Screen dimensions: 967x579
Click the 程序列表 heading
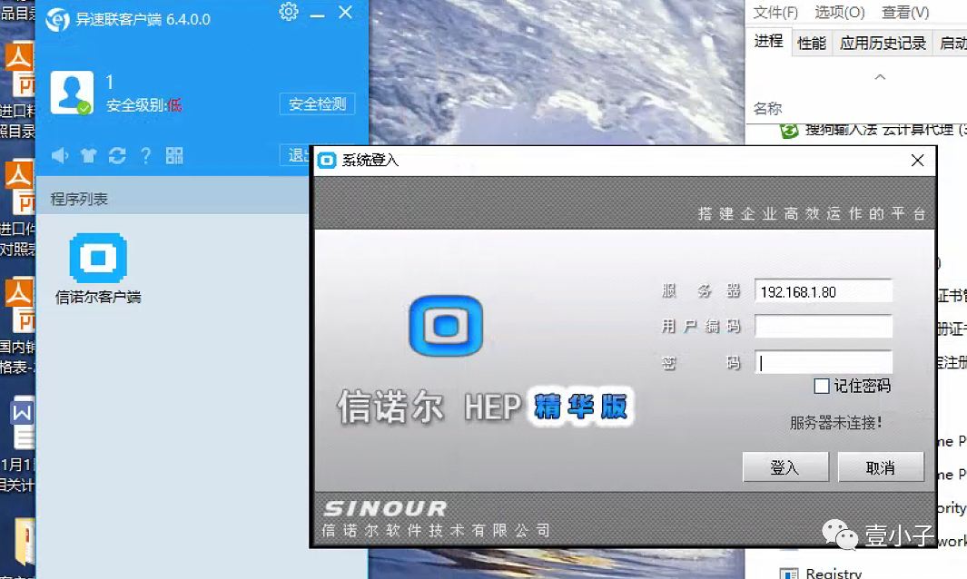click(x=79, y=199)
